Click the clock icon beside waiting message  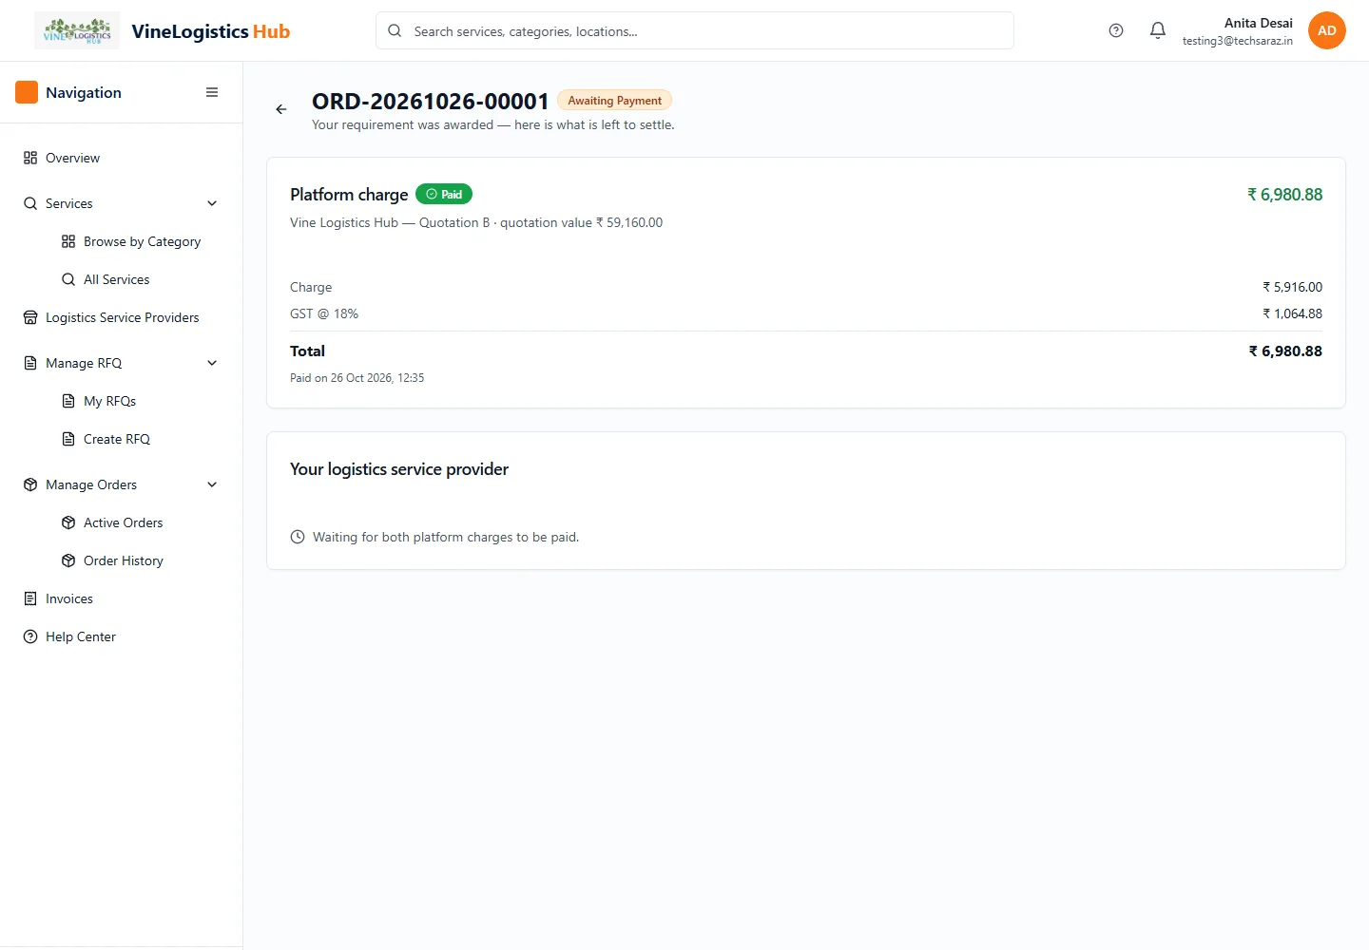click(x=298, y=537)
